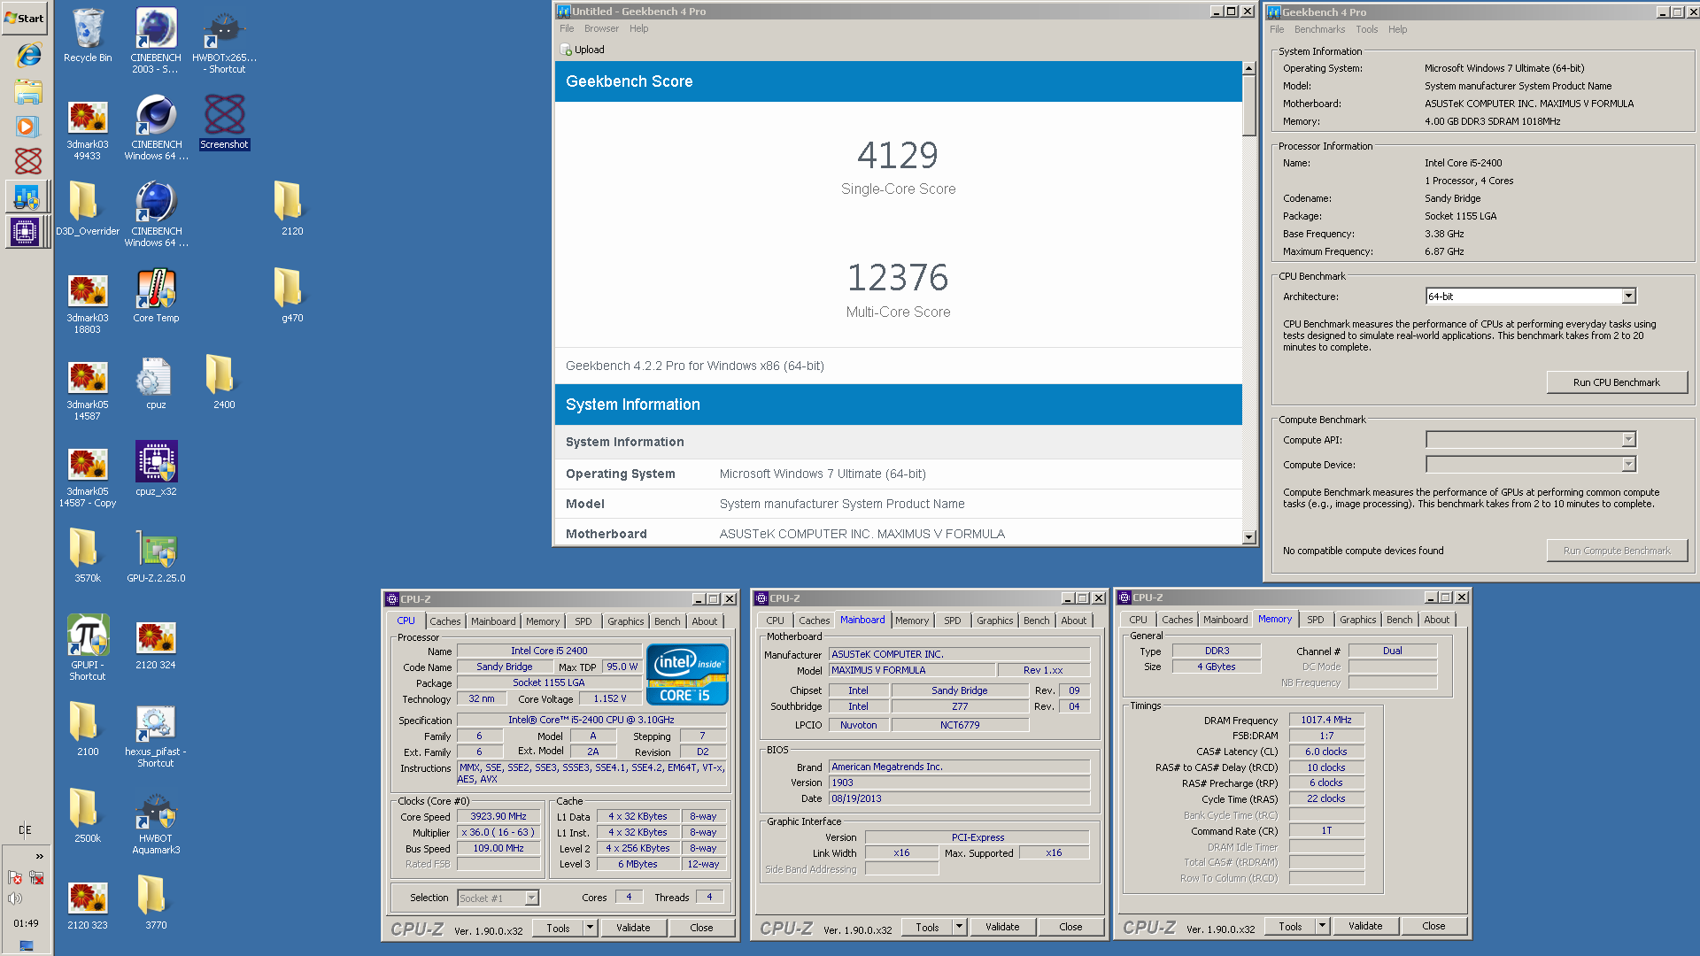The width and height of the screenshot is (1700, 956).
Task: Click scroll up arrow in Geekbench results
Action: 1248,68
